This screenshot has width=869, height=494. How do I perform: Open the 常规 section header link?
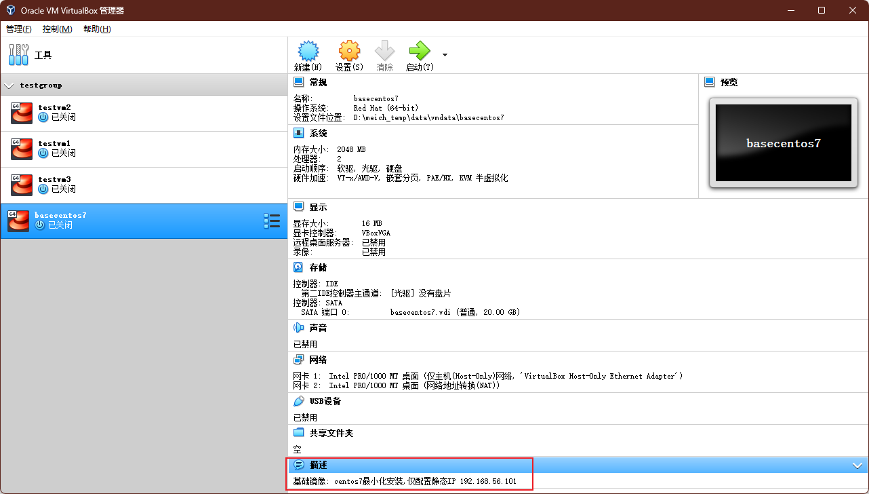[318, 82]
